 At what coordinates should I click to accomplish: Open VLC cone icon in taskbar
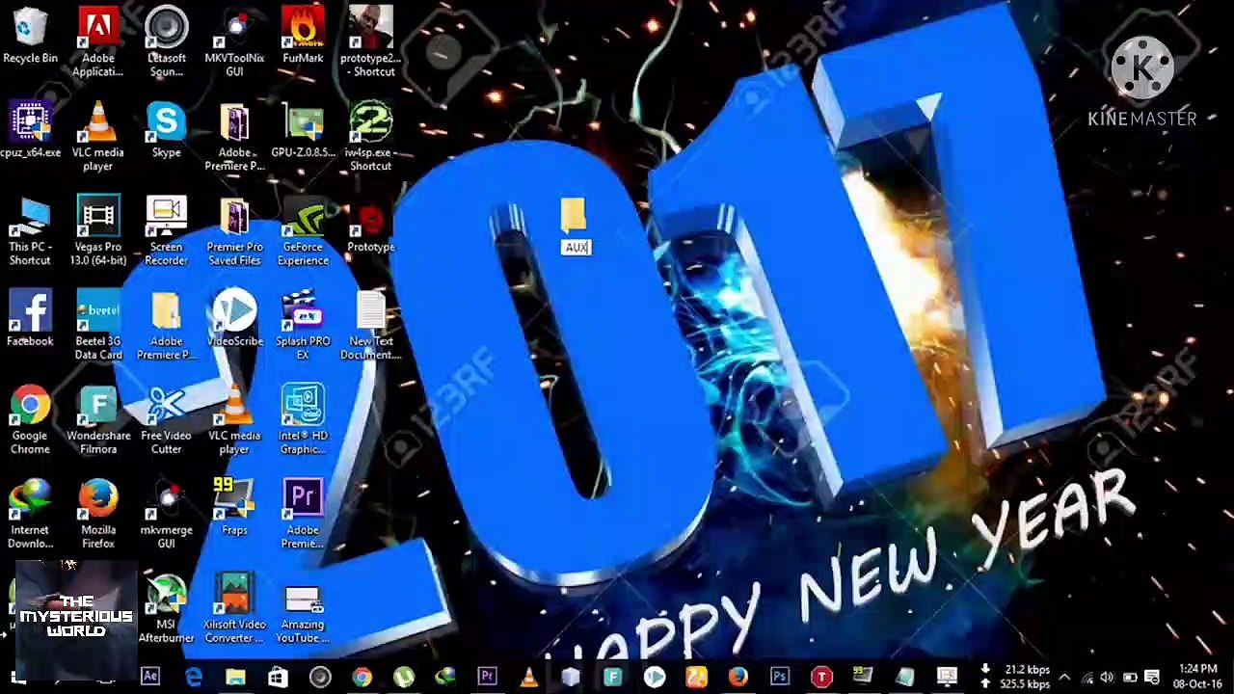click(x=528, y=677)
